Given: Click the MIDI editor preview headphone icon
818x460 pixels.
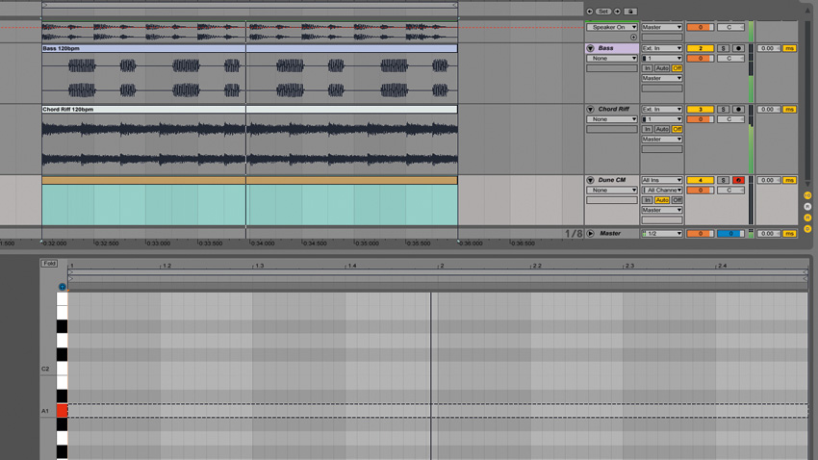Looking at the screenshot, I should 63,287.
